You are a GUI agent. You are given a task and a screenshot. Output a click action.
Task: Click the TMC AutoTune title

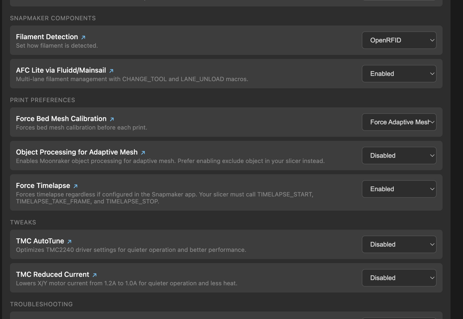[40, 241]
